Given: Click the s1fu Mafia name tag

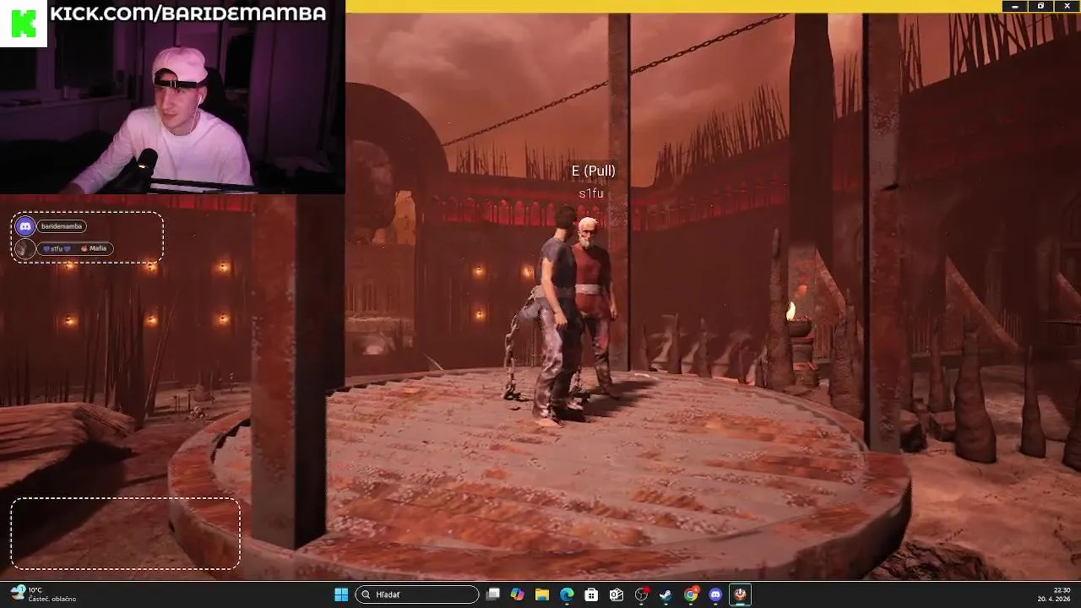Looking at the screenshot, I should [x=75, y=248].
